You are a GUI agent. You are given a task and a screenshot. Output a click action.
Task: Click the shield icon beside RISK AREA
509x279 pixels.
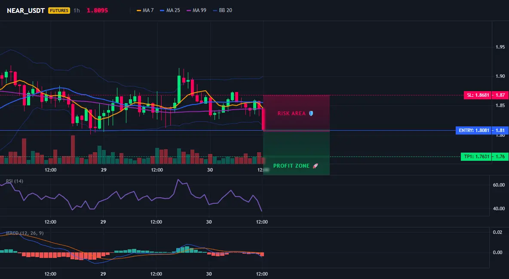tap(311, 113)
